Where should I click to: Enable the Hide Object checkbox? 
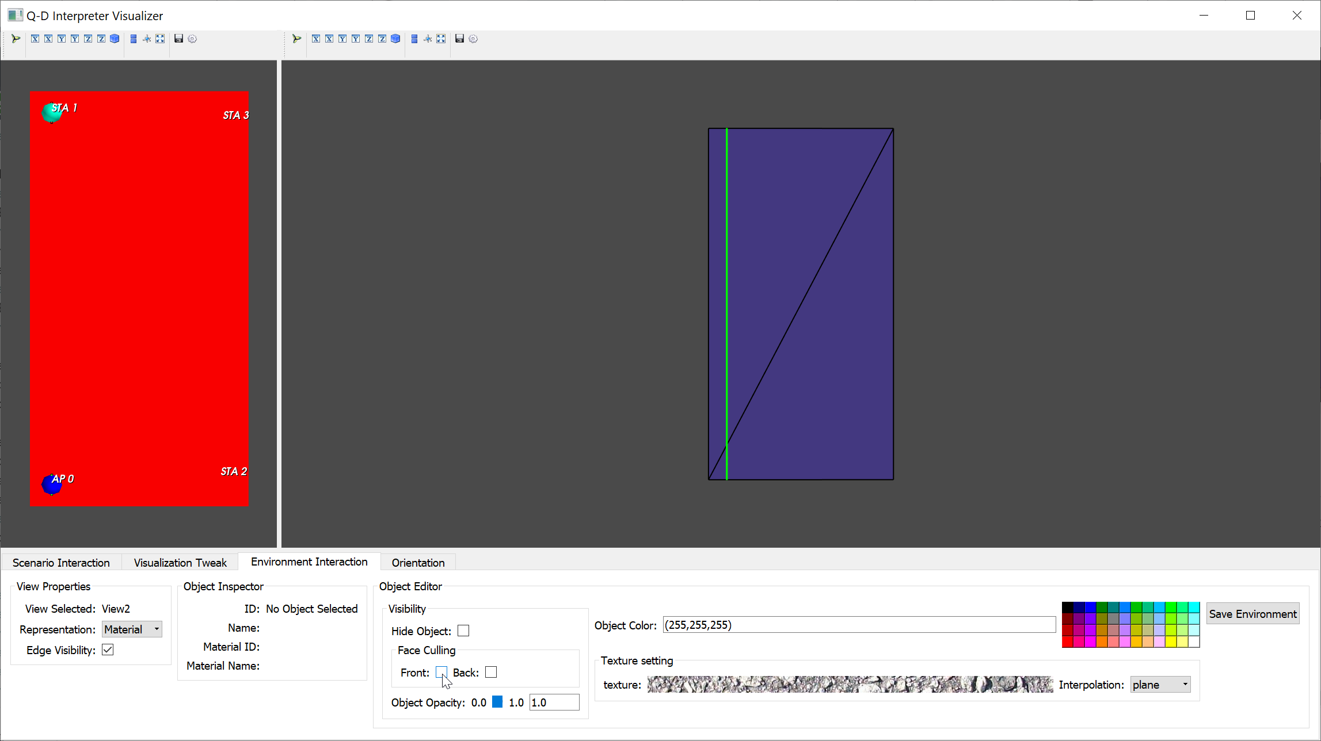463,631
